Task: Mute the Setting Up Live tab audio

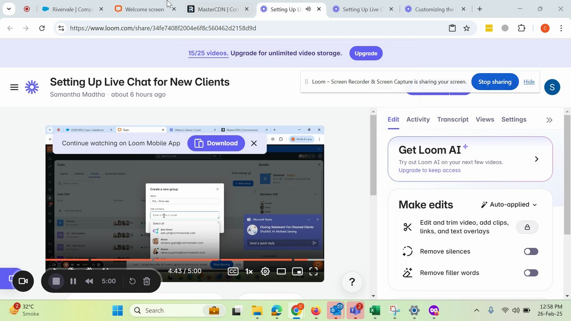Action: (308, 9)
